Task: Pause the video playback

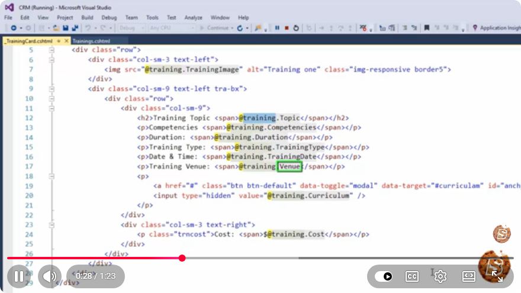Action: [x=18, y=276]
